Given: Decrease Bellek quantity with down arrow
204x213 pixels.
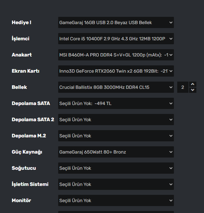Looking at the screenshot, I should [x=193, y=90].
